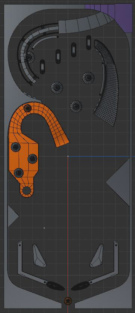Select the left slingshot bumper above flippers
The height and width of the screenshot is (313, 135).
pos(39,256)
